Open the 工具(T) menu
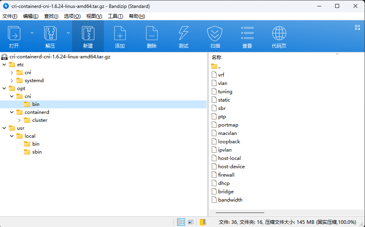365x227 pixels. coord(115,16)
